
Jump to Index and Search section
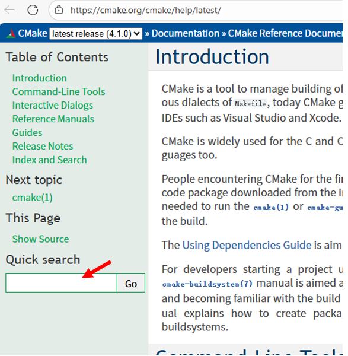pyautogui.click(x=49, y=160)
